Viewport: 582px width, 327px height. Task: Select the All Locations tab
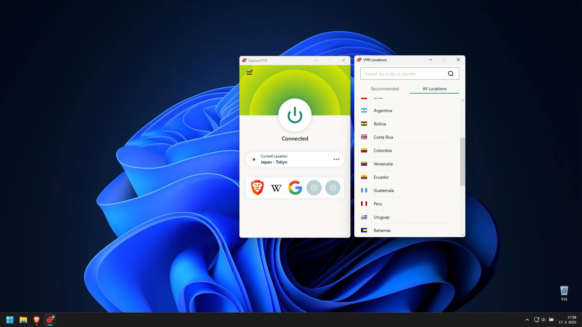click(434, 89)
